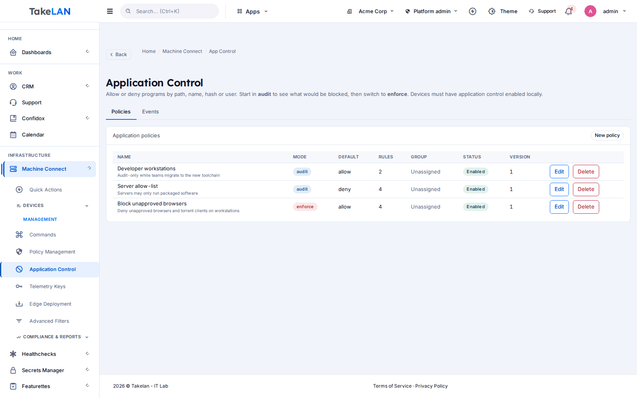Open the Privacy Policy link

coord(432,386)
